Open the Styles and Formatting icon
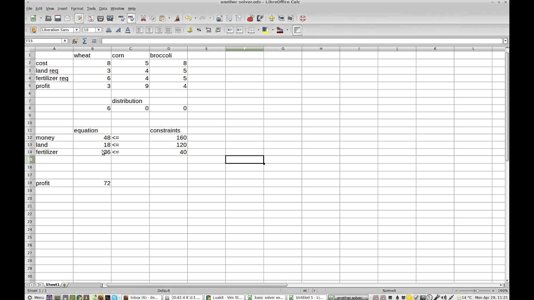 tap(33, 30)
